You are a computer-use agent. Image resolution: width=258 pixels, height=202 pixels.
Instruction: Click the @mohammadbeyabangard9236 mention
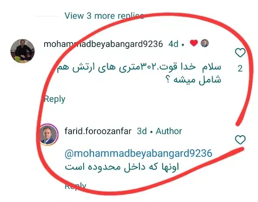coord(139,153)
